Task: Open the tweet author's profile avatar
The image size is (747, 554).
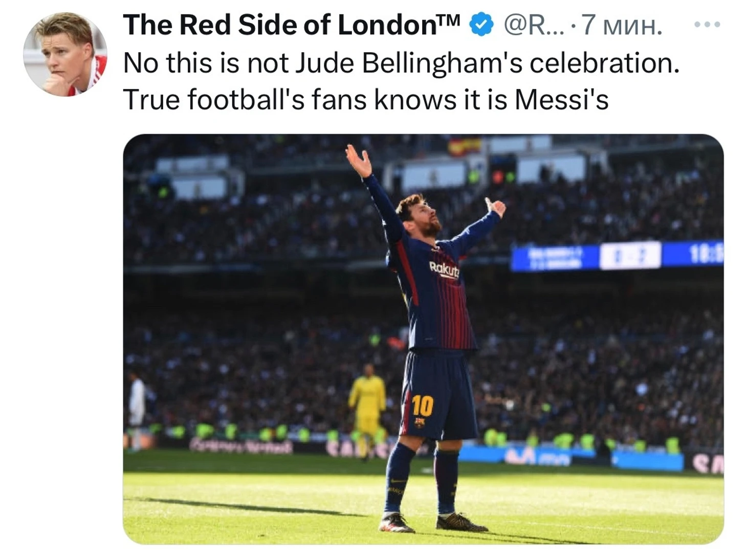Action: pos(65,54)
